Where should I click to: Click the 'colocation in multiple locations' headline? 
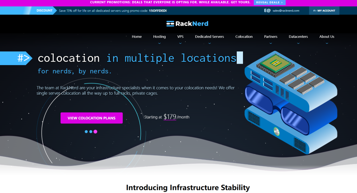point(137,58)
